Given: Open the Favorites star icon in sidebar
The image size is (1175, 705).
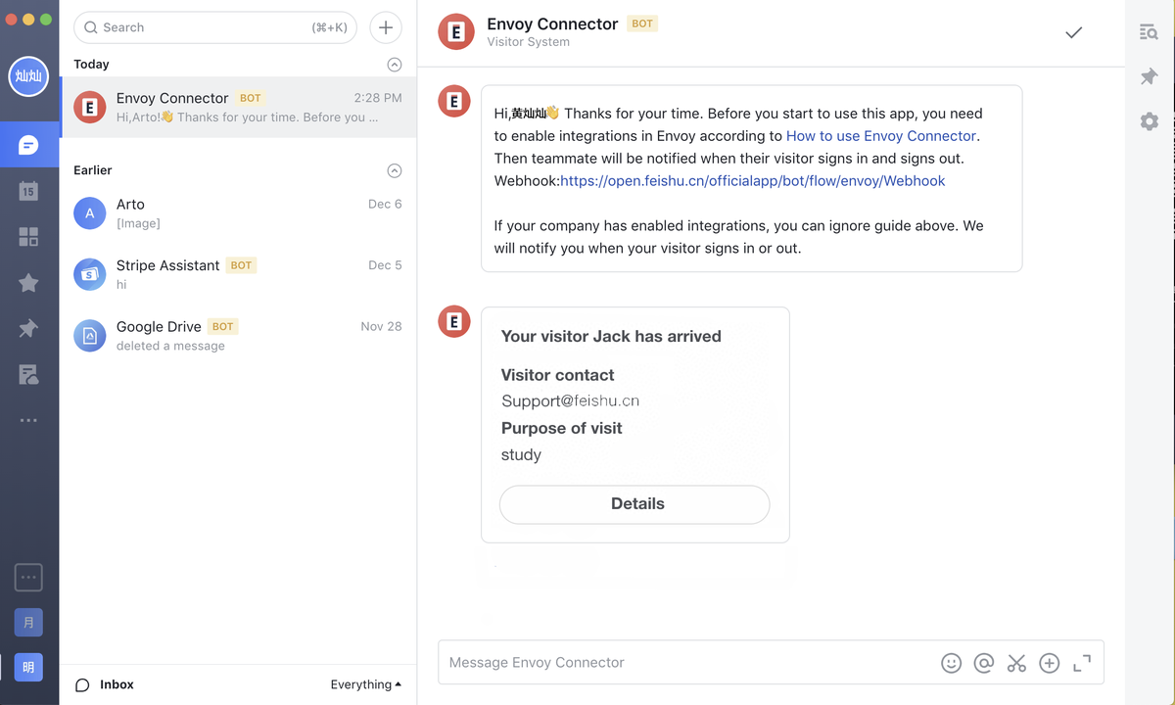Looking at the screenshot, I should click(28, 283).
